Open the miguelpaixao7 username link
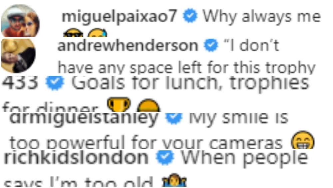The image size is (333, 188). [x=119, y=16]
